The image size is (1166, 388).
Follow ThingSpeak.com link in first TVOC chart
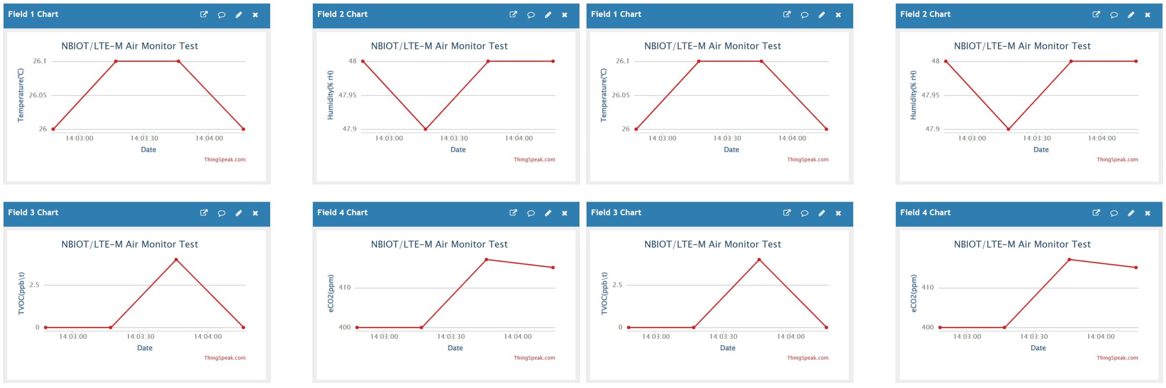tap(225, 357)
